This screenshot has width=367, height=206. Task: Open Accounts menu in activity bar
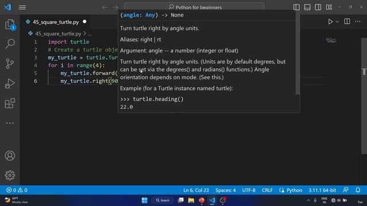tap(10, 156)
